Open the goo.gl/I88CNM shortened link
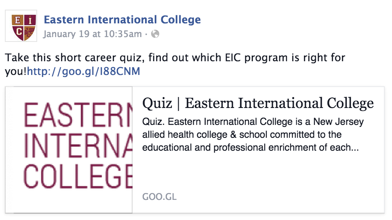 point(84,71)
